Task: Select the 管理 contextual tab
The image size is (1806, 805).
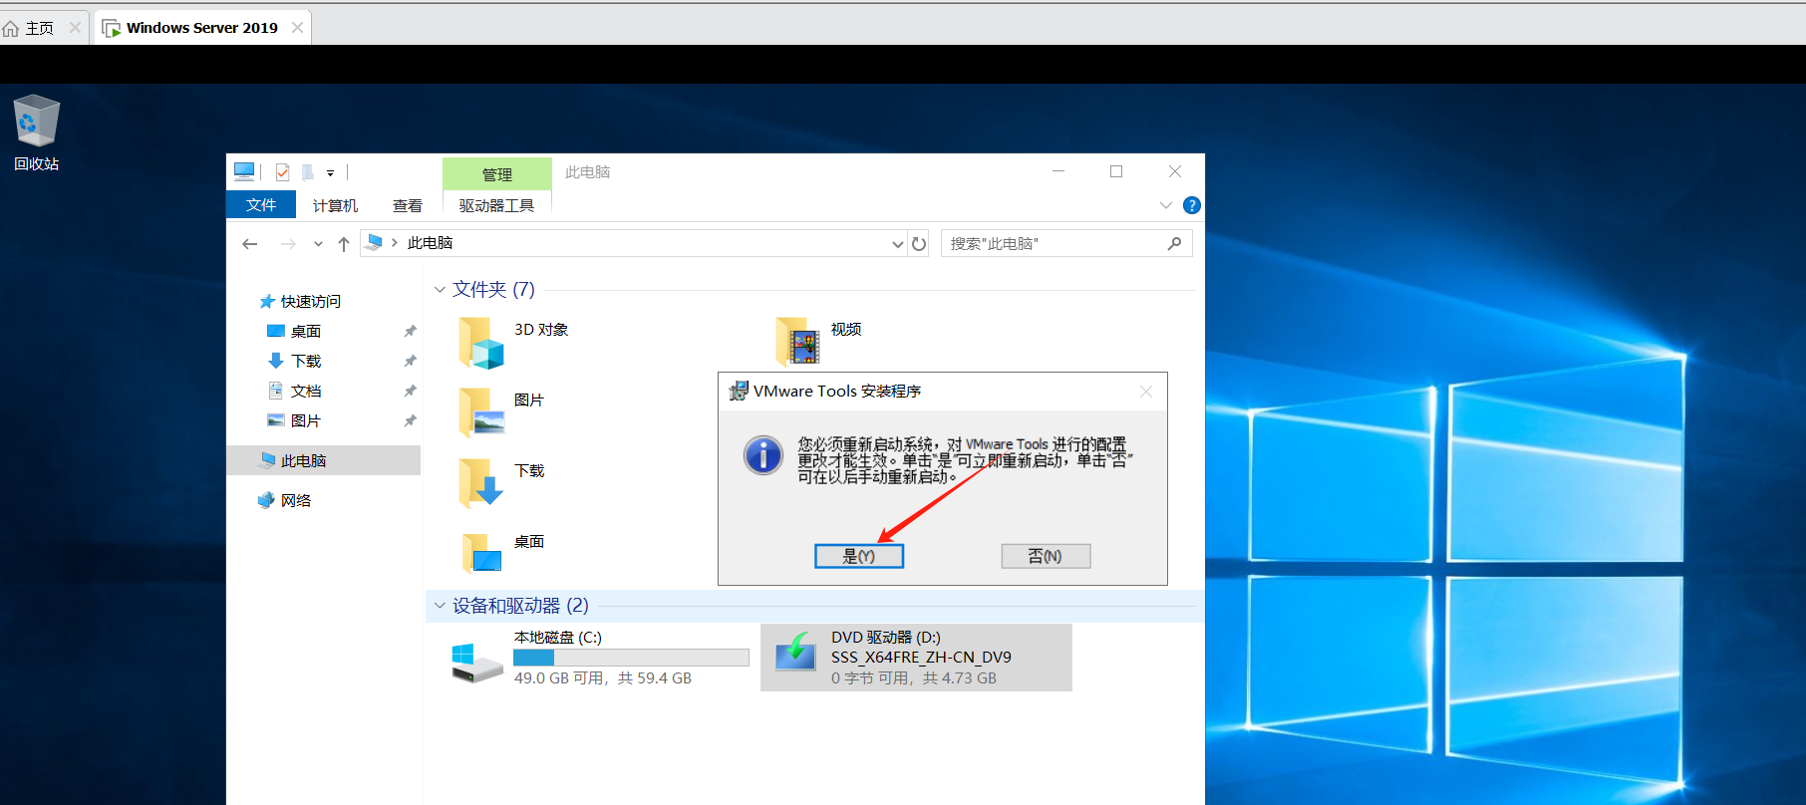Action: (x=496, y=174)
